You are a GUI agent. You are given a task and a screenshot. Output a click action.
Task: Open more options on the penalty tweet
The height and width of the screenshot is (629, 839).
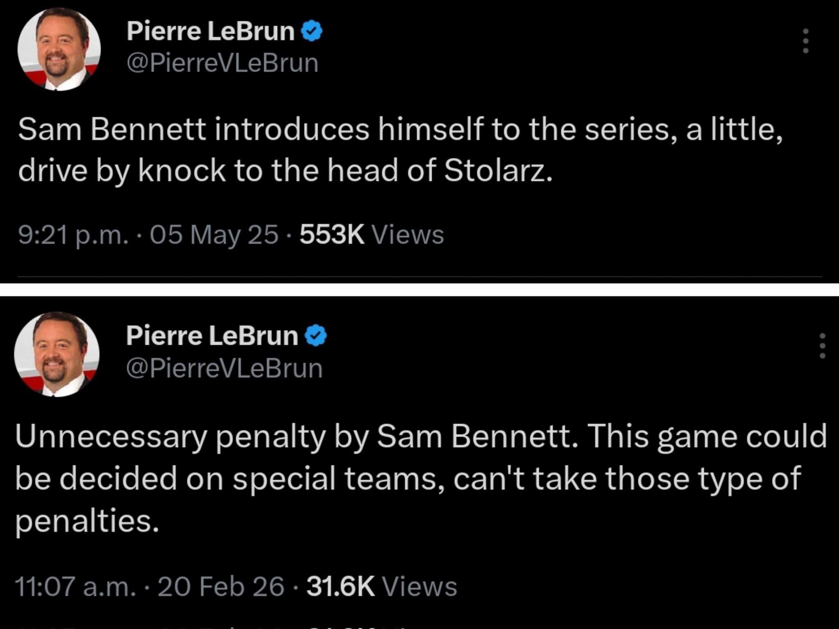pos(822,346)
